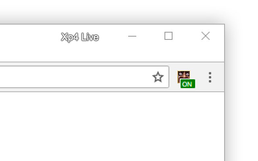Click the title bar gap left of the X

tap(187, 36)
